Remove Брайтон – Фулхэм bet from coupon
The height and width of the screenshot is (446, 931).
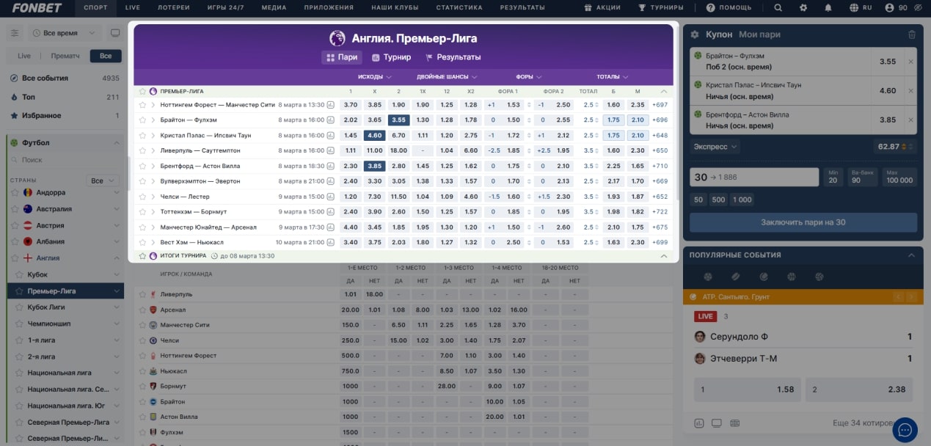(910, 62)
